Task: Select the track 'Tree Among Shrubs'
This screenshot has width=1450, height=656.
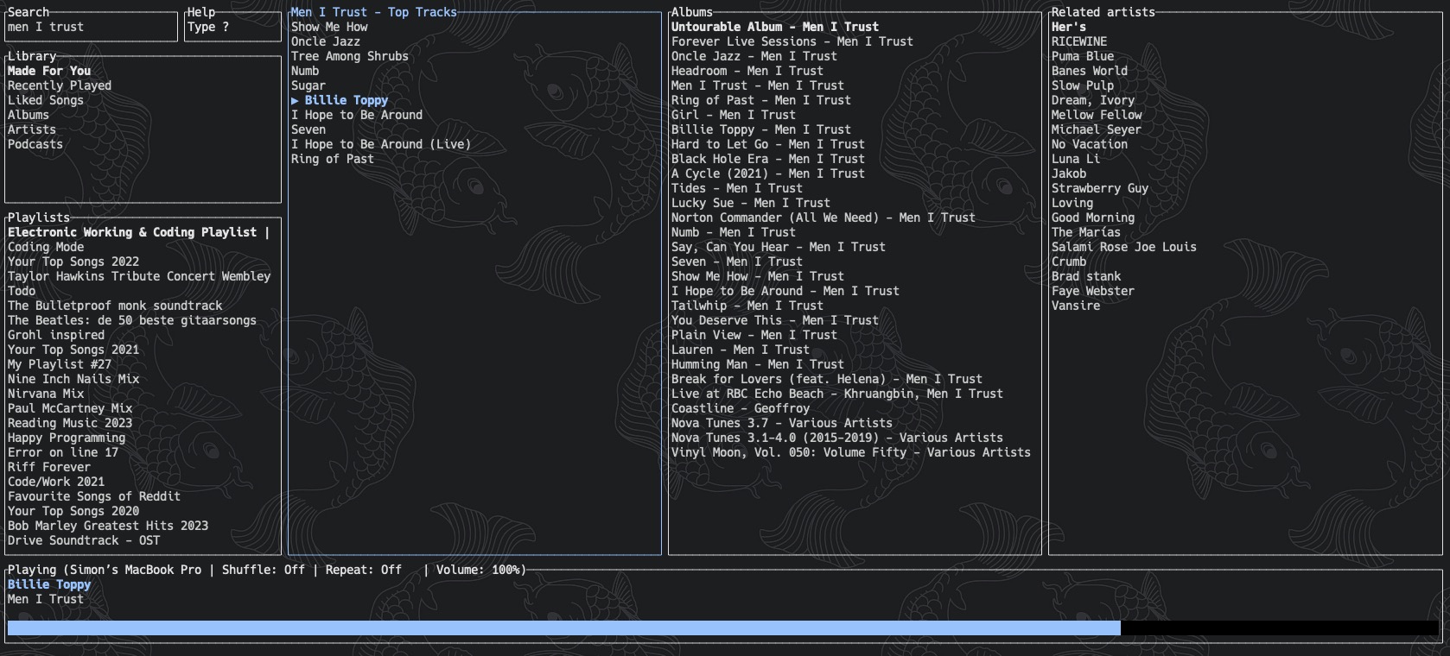Action: (x=350, y=56)
